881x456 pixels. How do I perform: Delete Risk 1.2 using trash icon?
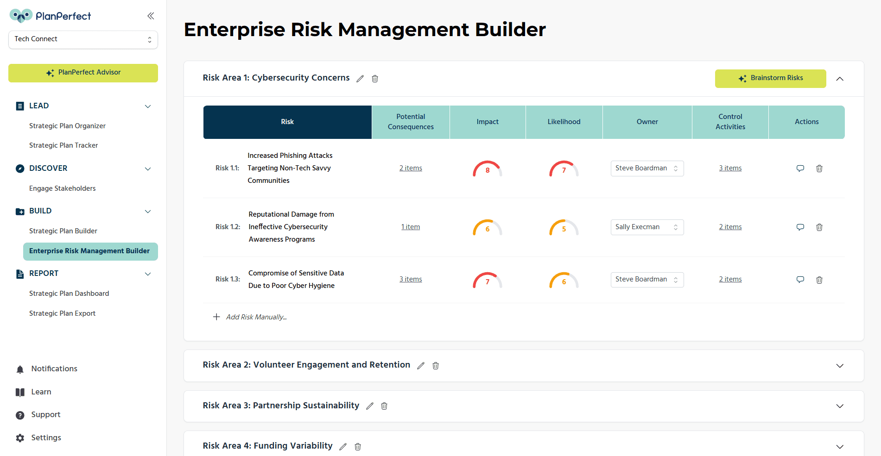click(x=819, y=227)
